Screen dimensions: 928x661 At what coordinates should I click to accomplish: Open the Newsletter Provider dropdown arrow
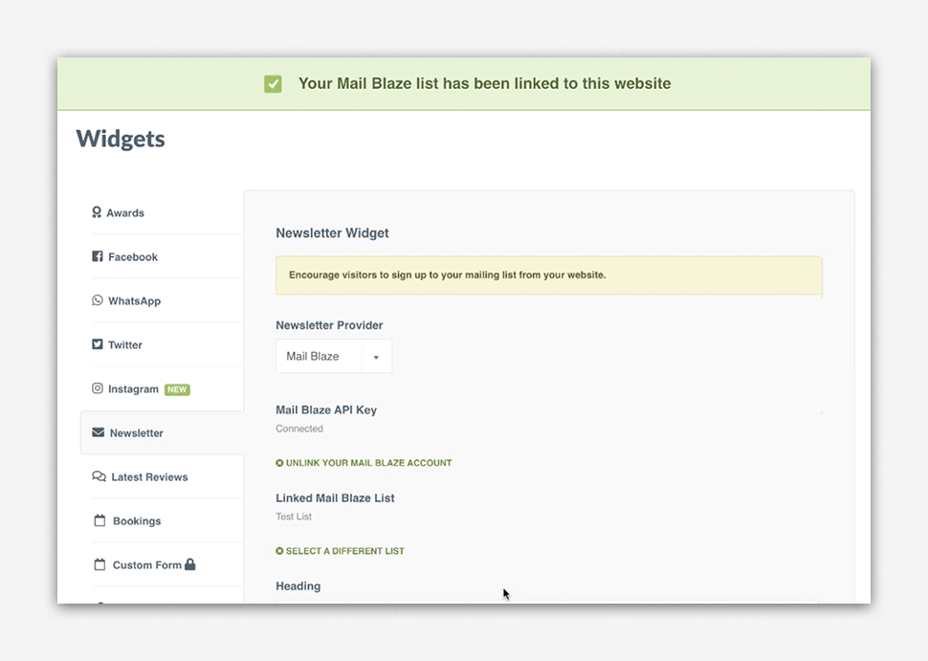(376, 357)
